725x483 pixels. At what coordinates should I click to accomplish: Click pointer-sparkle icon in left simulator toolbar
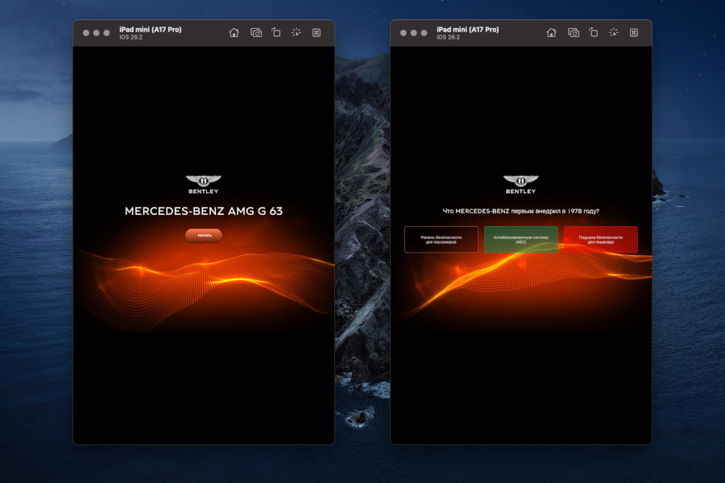click(x=296, y=32)
